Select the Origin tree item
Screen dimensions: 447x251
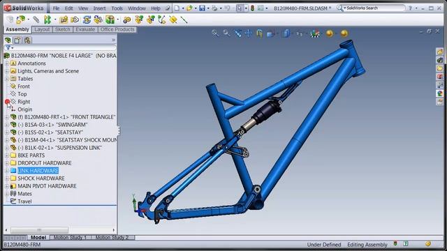pos(25,109)
